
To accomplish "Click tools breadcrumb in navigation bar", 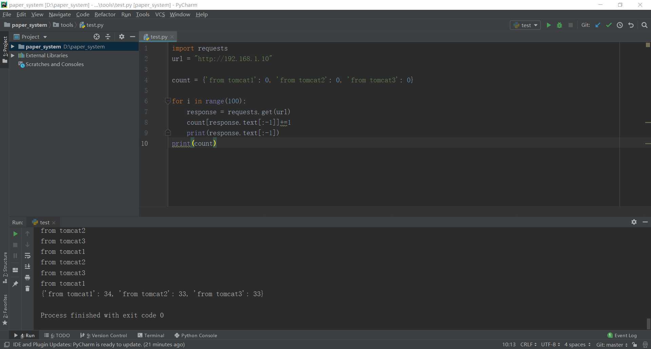I will click(x=63, y=25).
